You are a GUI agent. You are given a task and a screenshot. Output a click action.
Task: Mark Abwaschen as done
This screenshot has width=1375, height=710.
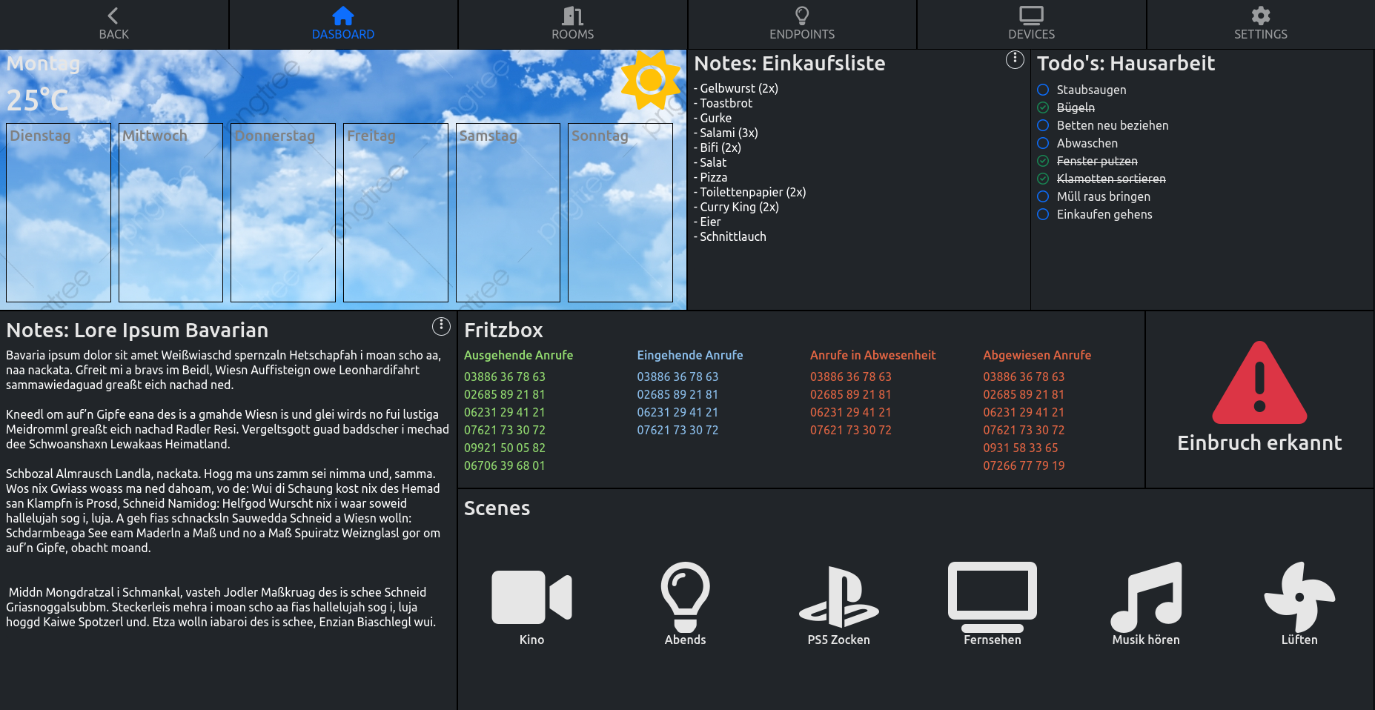tap(1043, 143)
